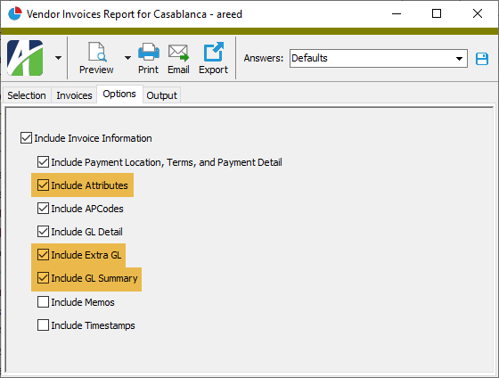Image resolution: width=499 pixels, height=378 pixels.
Task: Enable the Include Timestamps checkbox
Action: coord(43,325)
